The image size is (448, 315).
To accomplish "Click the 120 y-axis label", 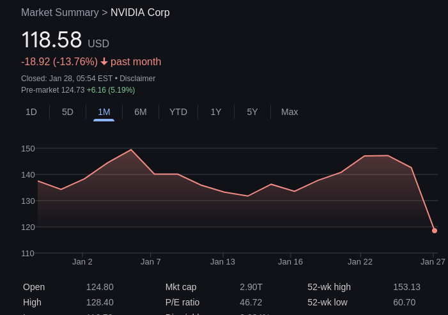I will (28, 227).
